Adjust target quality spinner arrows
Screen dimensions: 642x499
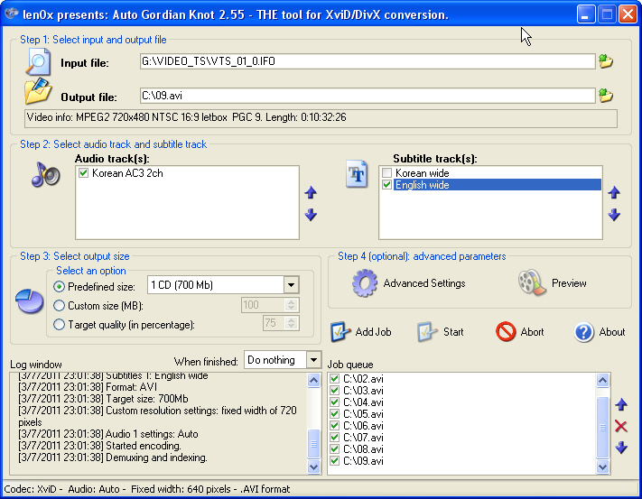click(292, 323)
